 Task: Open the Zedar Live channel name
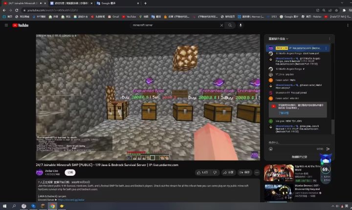click(x=51, y=171)
